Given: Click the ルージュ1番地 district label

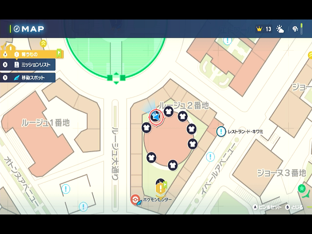Looking at the screenshot, I should coord(45,122).
